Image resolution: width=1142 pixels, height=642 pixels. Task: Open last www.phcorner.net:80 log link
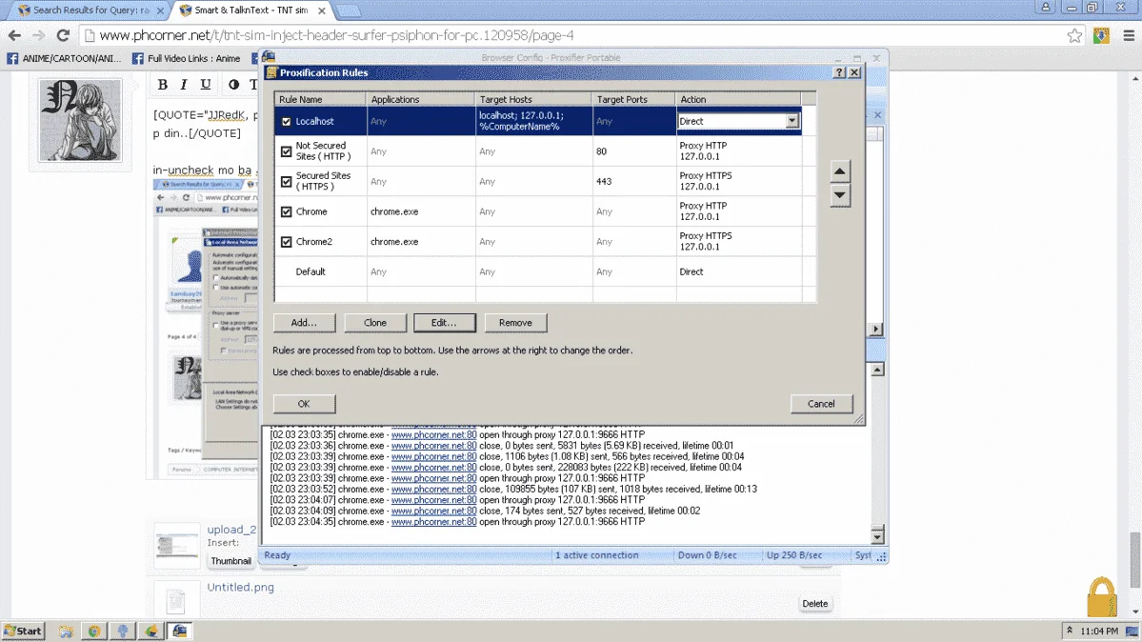(x=433, y=522)
